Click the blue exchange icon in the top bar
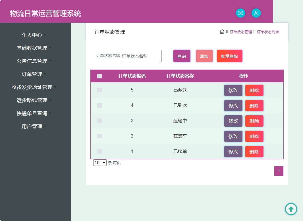Screen dimensions: 303x221 pos(240,13)
